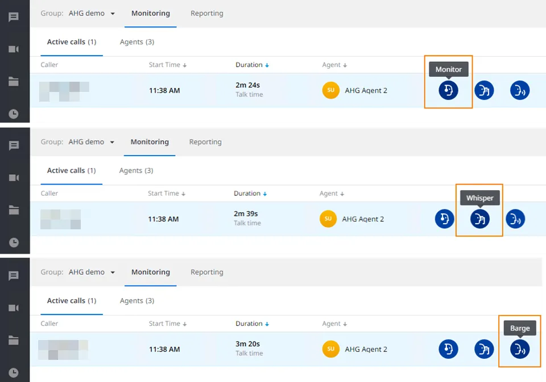Click 11:38 AM start time on 2m 39s call

click(x=163, y=219)
